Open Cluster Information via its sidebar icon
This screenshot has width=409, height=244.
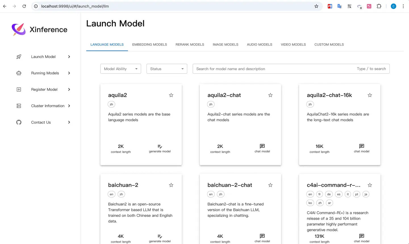pyautogui.click(x=19, y=106)
